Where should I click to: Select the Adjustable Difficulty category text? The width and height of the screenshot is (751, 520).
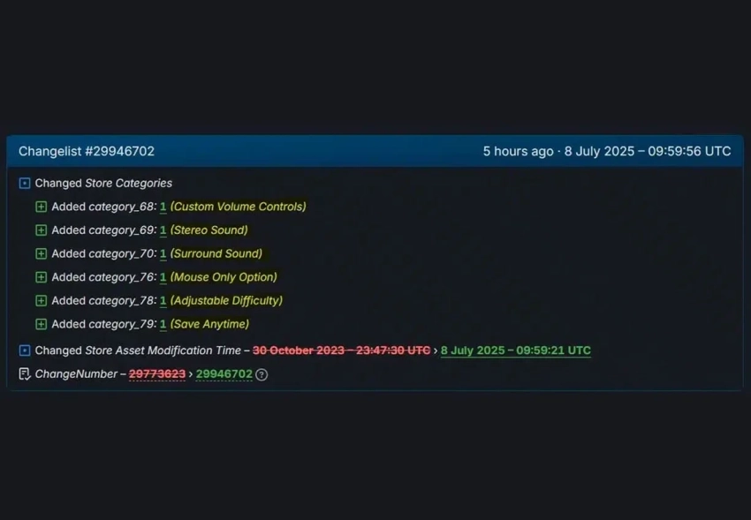(226, 300)
